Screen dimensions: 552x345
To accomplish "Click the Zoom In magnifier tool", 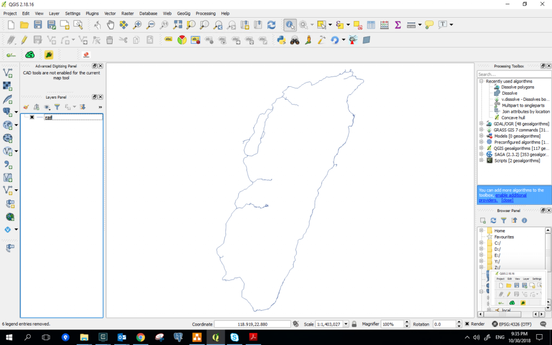I will point(137,25).
